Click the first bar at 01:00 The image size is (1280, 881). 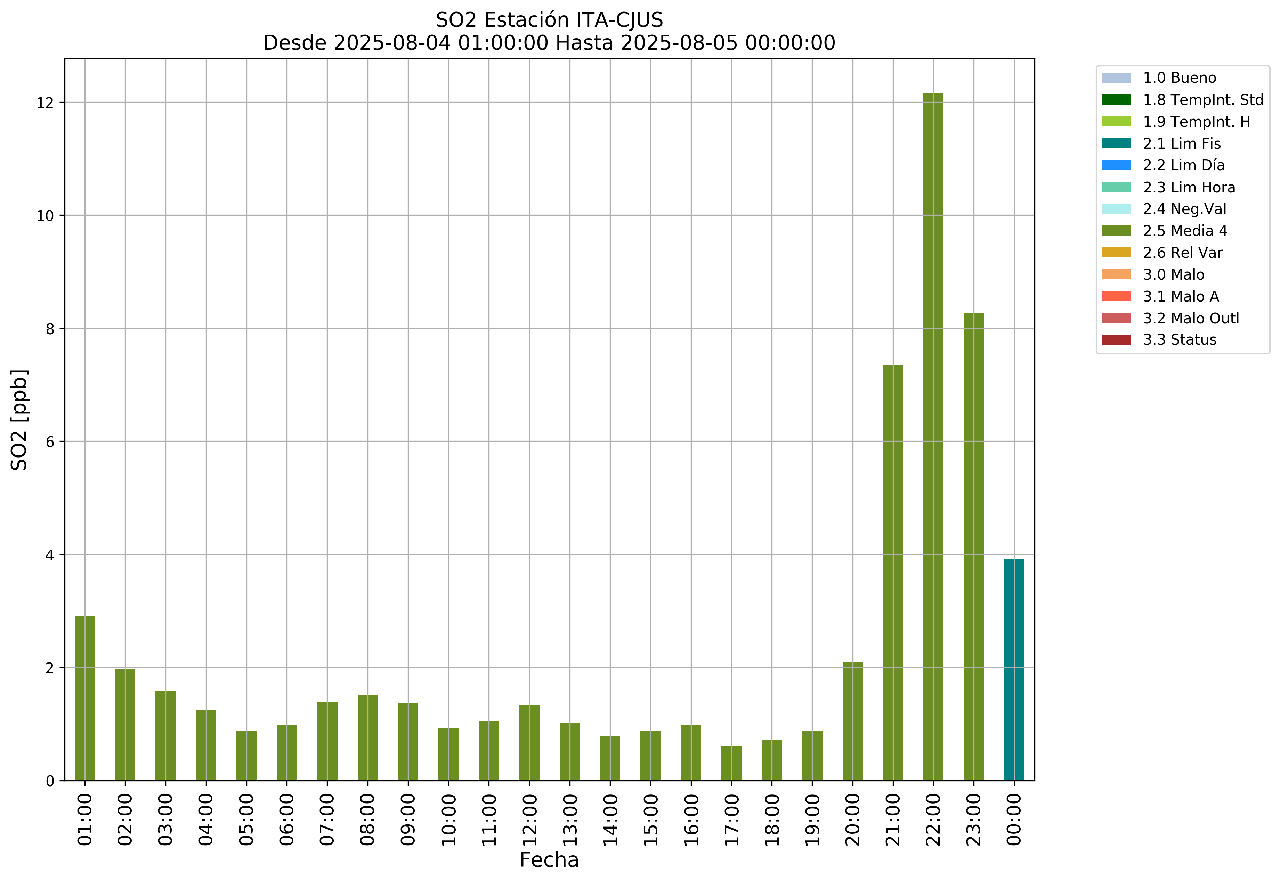pos(84,698)
